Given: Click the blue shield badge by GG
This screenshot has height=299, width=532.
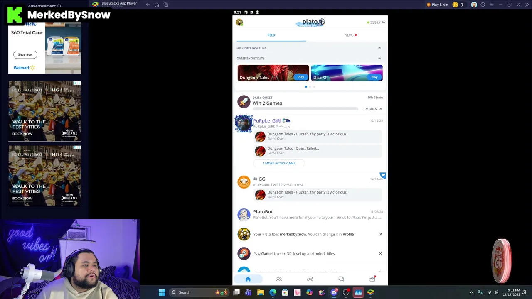Looking at the screenshot, I should coord(383,176).
